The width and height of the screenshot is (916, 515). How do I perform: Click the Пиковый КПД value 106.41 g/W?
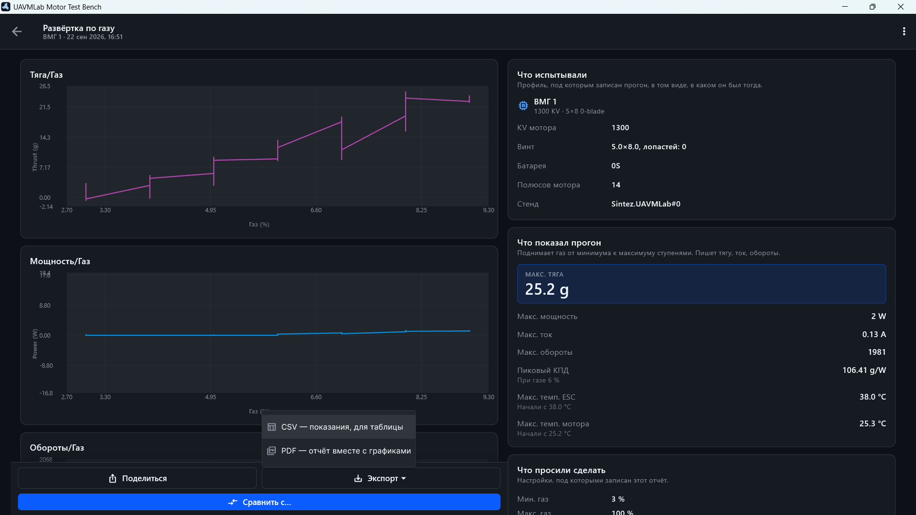(x=864, y=370)
